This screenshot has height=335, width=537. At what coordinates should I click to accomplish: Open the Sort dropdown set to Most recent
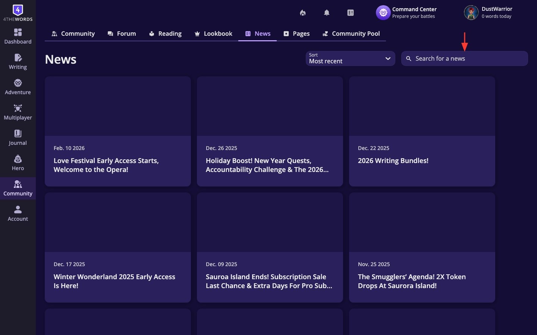pyautogui.click(x=350, y=58)
